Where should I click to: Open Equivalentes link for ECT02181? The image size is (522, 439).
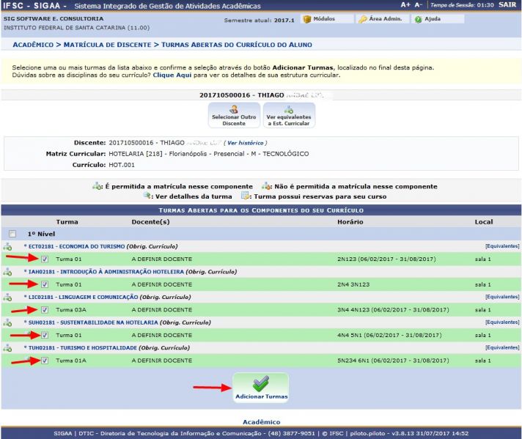point(501,246)
